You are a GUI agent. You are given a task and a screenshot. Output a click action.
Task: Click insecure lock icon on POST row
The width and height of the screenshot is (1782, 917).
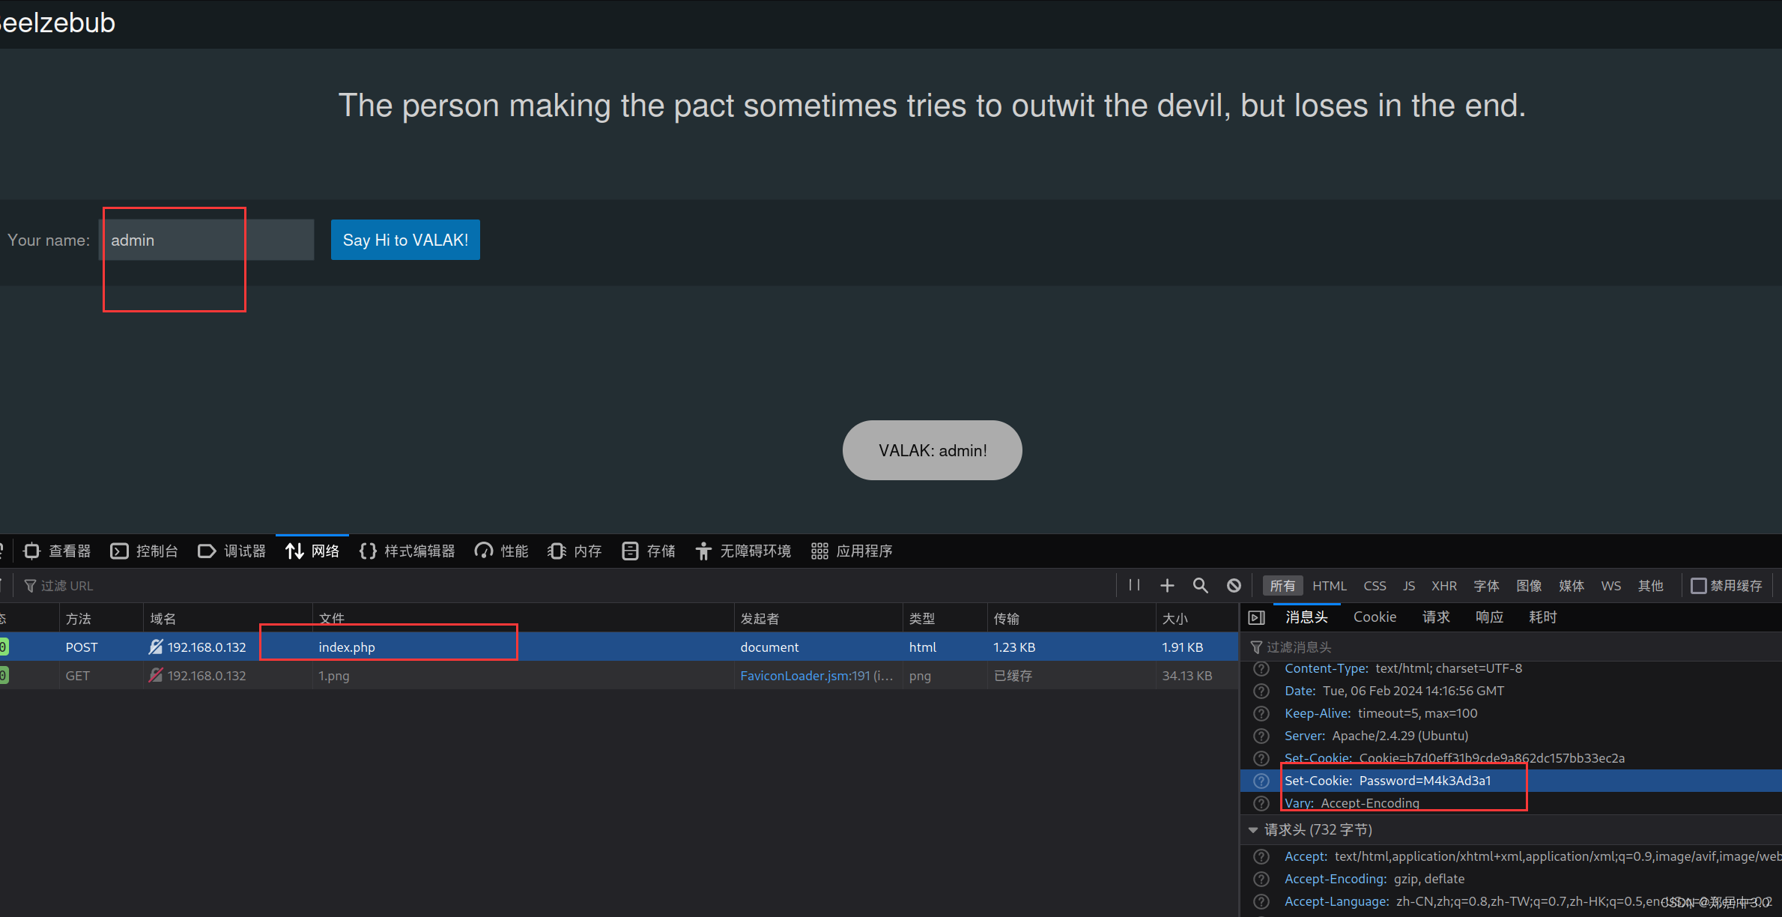pyautogui.click(x=156, y=647)
